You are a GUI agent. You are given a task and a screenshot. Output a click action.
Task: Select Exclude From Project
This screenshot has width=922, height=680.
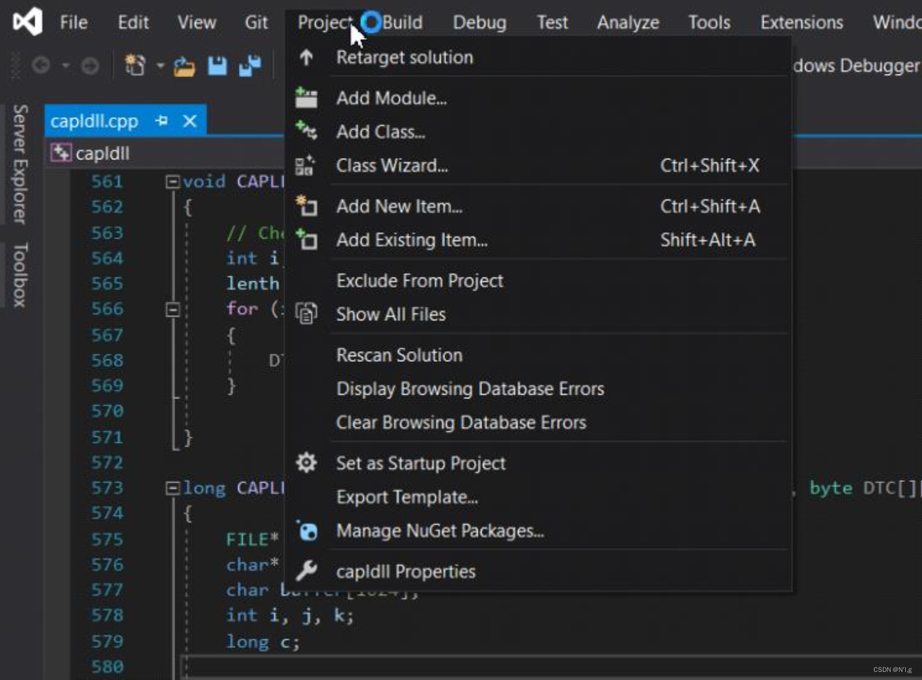click(538, 280)
